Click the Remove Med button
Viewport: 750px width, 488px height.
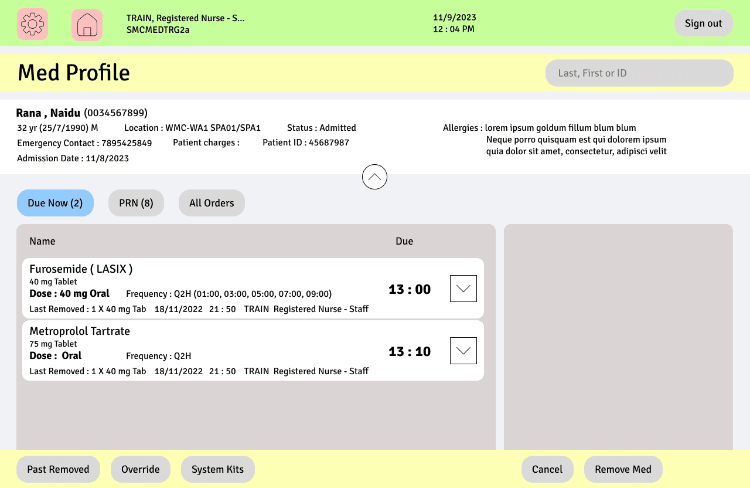click(x=623, y=469)
